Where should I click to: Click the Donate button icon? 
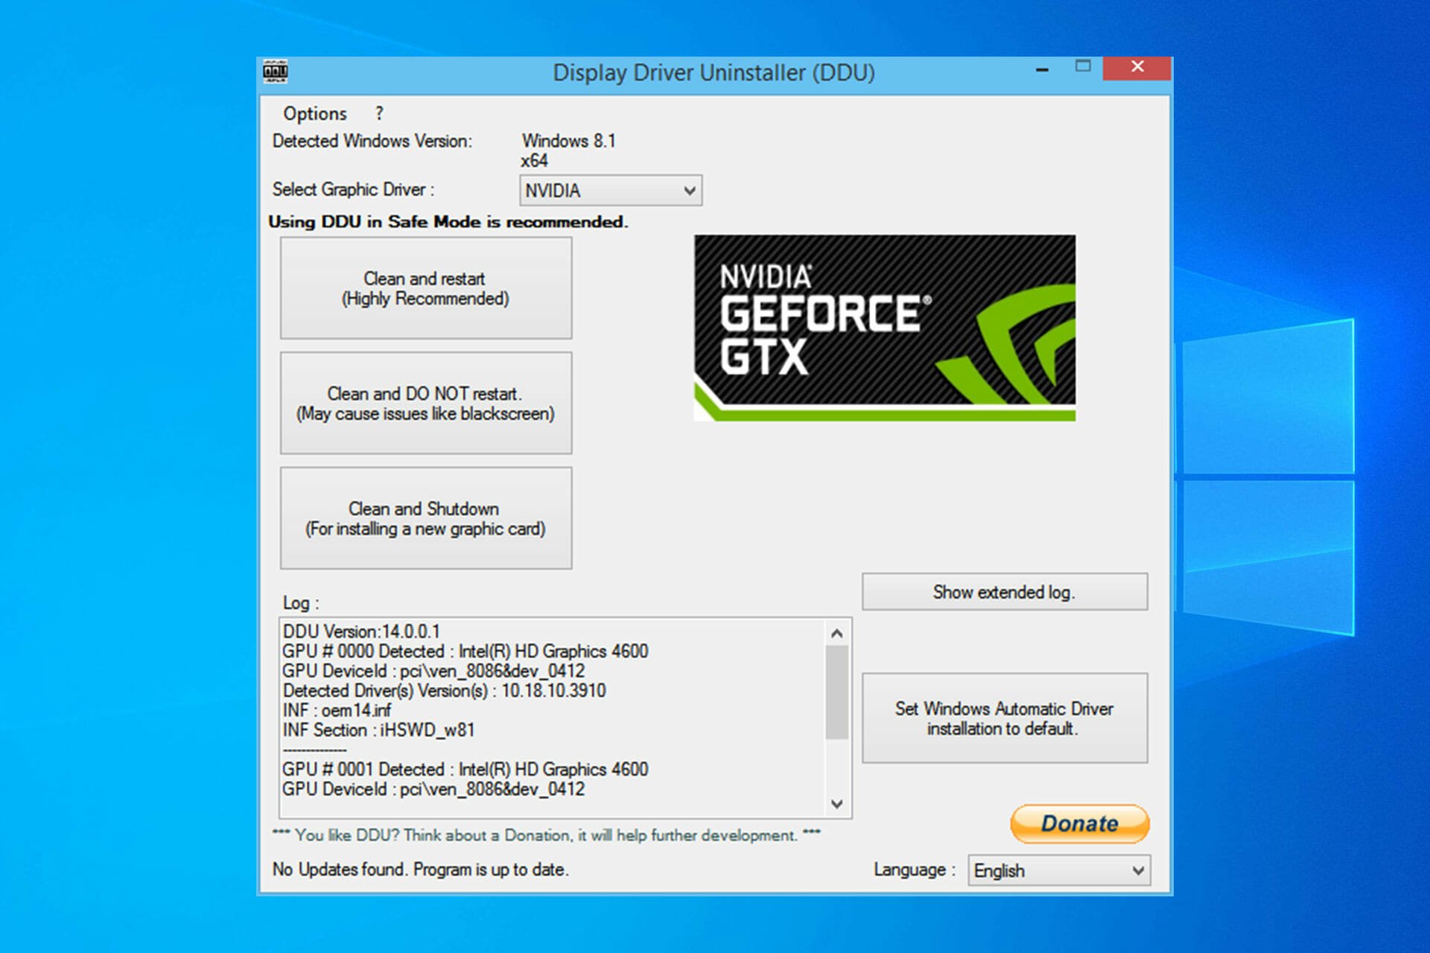click(x=1078, y=822)
